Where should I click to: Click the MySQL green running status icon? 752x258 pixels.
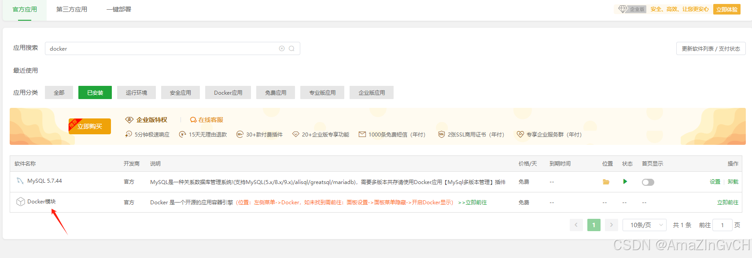(625, 181)
